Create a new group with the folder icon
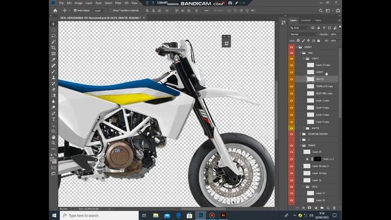 (x=322, y=208)
